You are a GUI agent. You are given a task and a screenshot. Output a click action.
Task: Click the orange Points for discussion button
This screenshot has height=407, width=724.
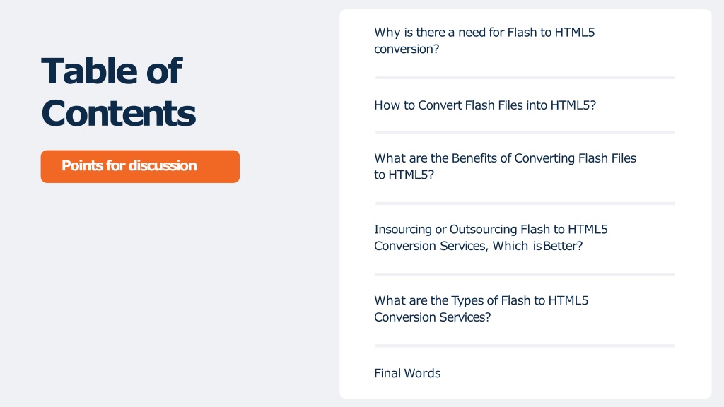click(x=140, y=166)
